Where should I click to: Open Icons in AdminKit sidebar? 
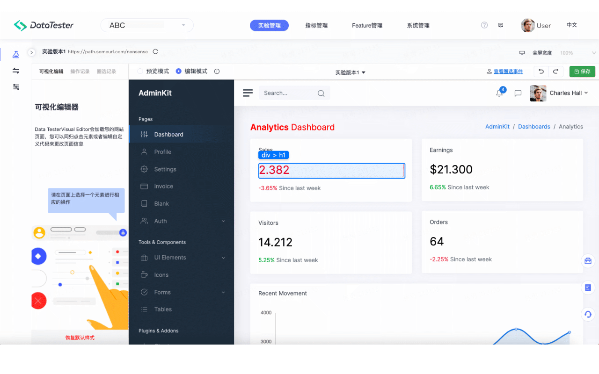182,275
